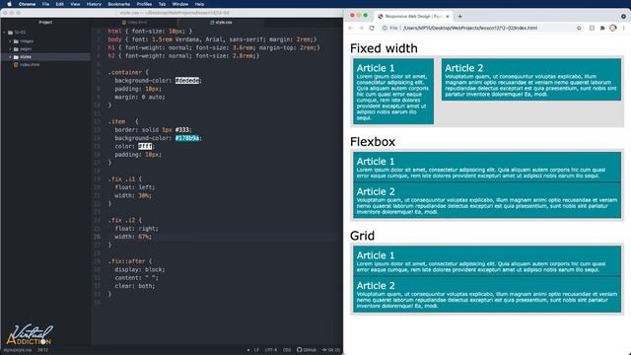Viewport: 631px width, 355px height.
Task: Open a new Chrome tab
Action: pos(459,17)
